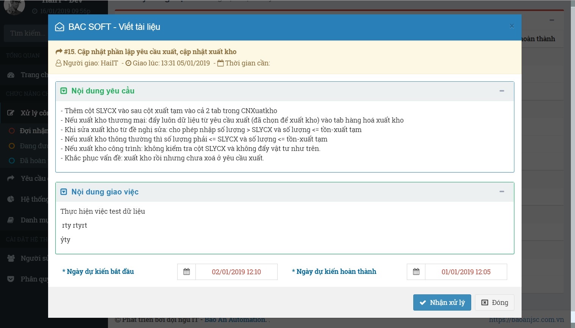This screenshot has height=328, width=575.
Task: Select the Đợi nhận circle status item
Action: (12, 131)
